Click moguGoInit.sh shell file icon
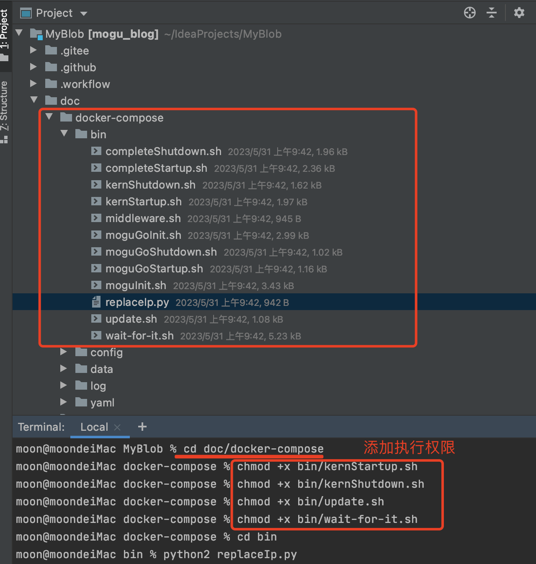 point(96,235)
